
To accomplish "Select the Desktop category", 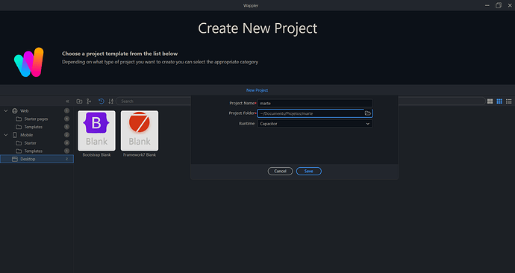I will click(x=37, y=159).
